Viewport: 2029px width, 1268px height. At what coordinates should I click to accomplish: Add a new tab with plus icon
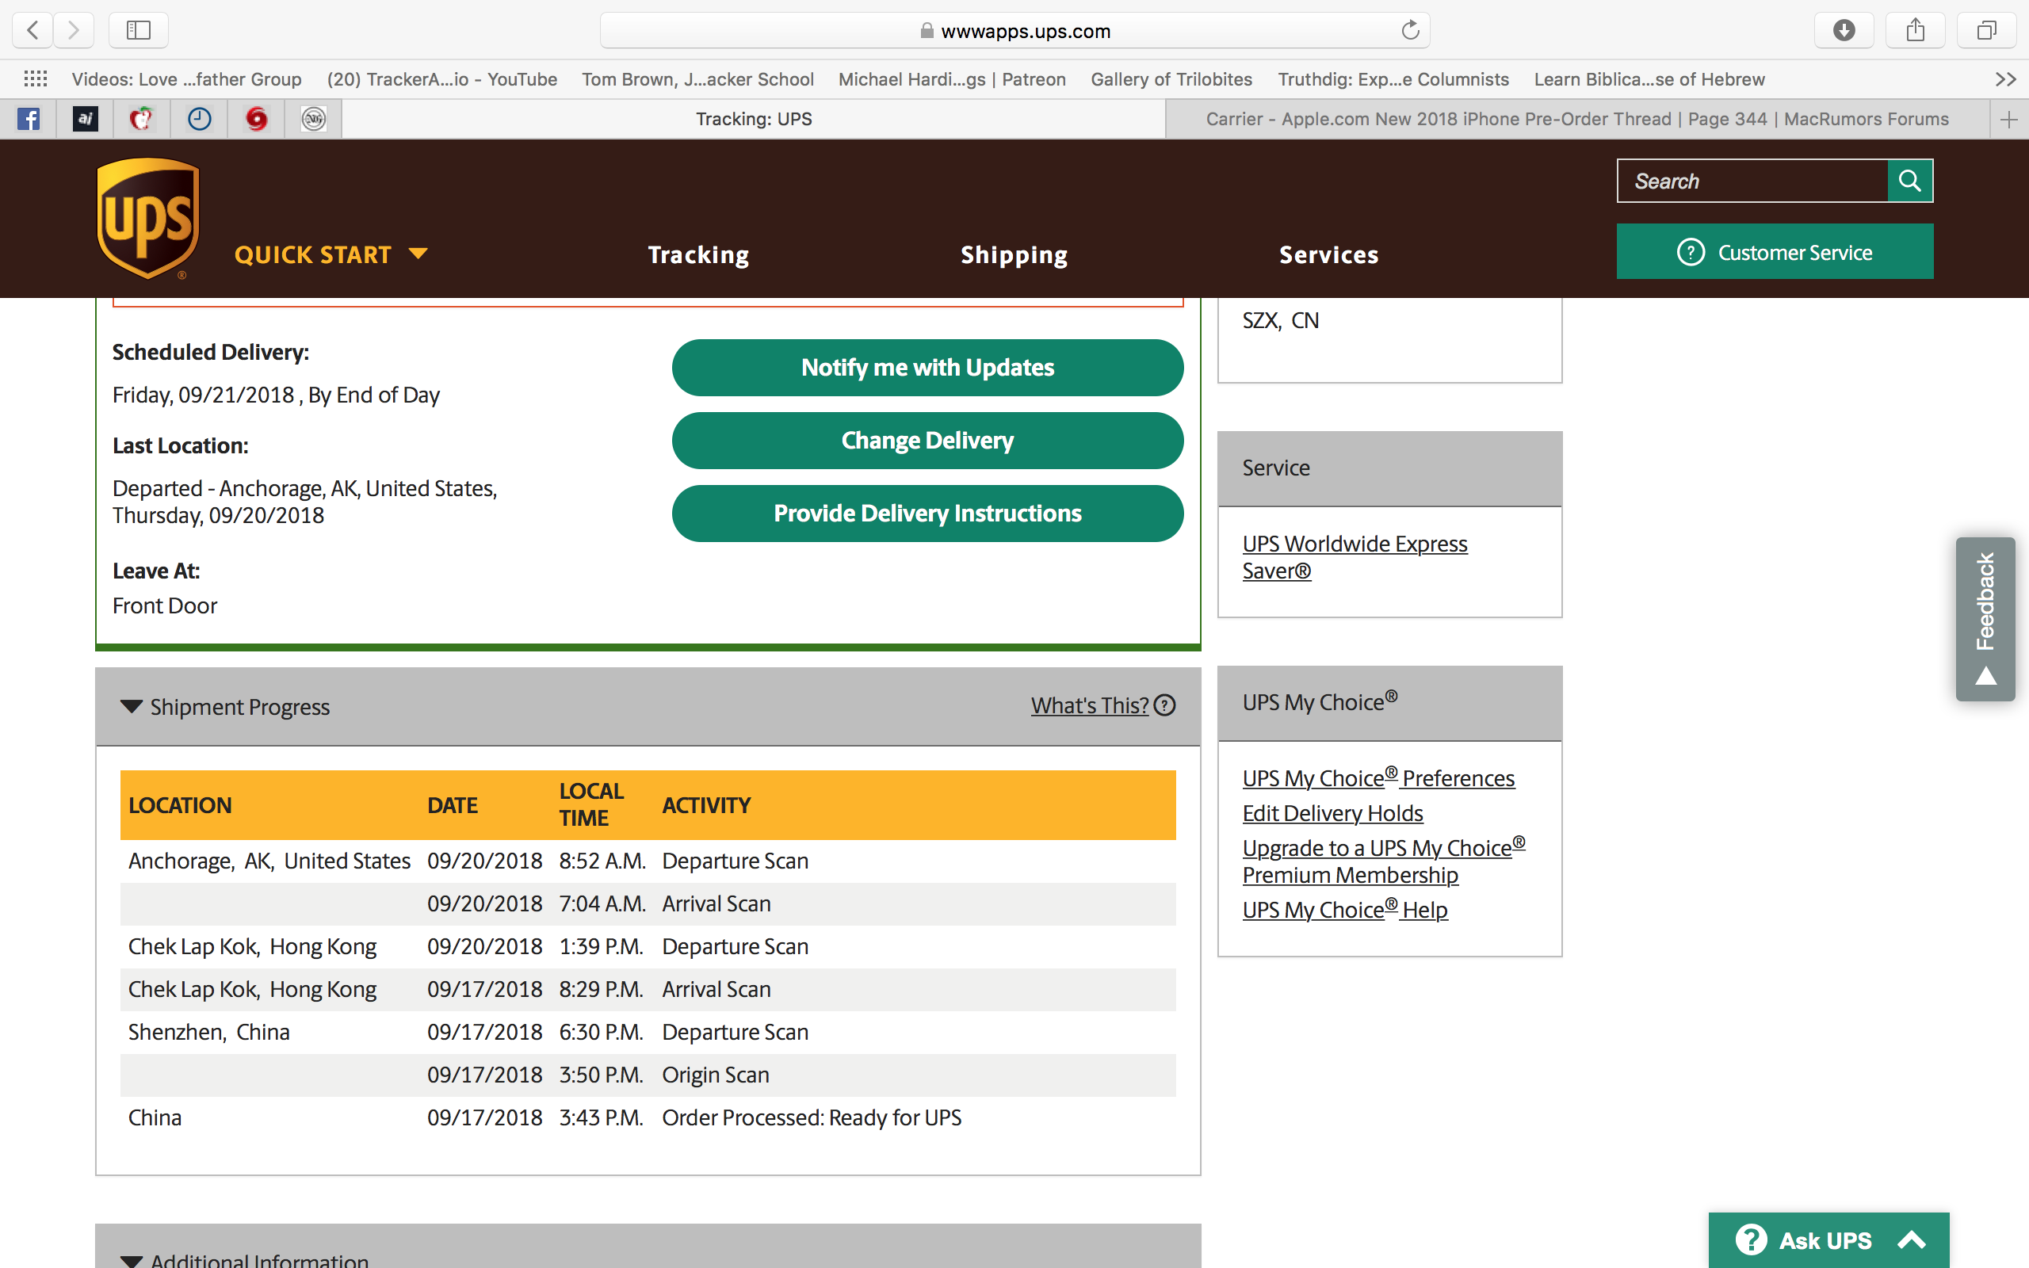2009,119
